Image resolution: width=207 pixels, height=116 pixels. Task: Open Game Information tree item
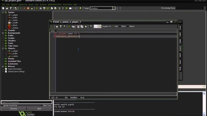[15, 69]
